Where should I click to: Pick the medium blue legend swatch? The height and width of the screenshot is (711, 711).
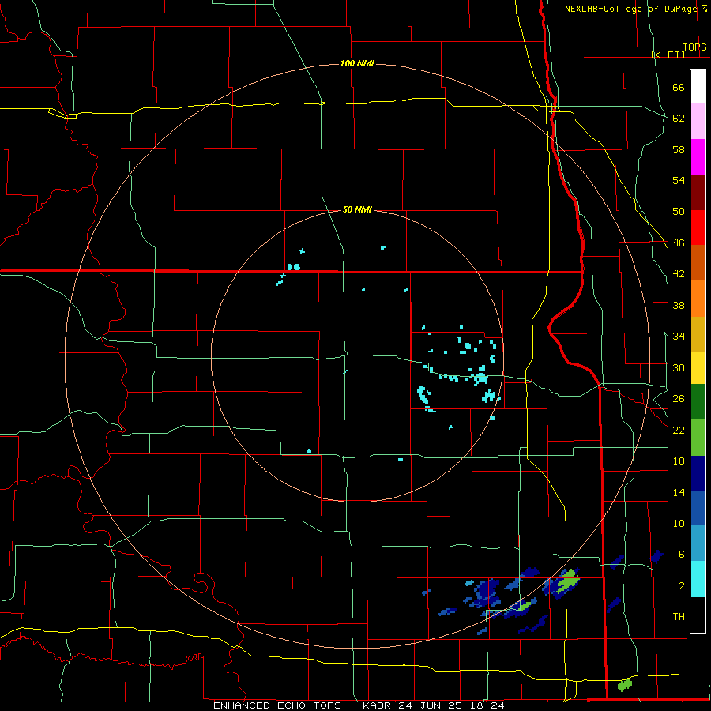pos(698,508)
